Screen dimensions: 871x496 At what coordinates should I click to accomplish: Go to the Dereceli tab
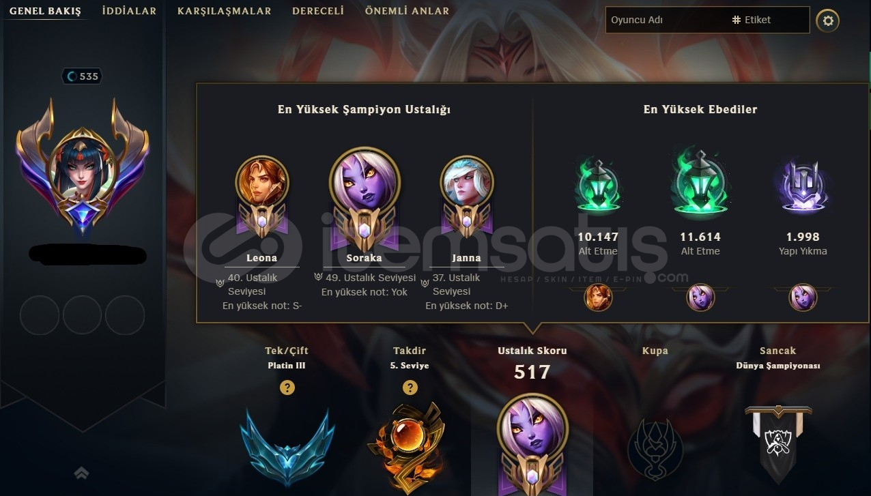pos(318,11)
